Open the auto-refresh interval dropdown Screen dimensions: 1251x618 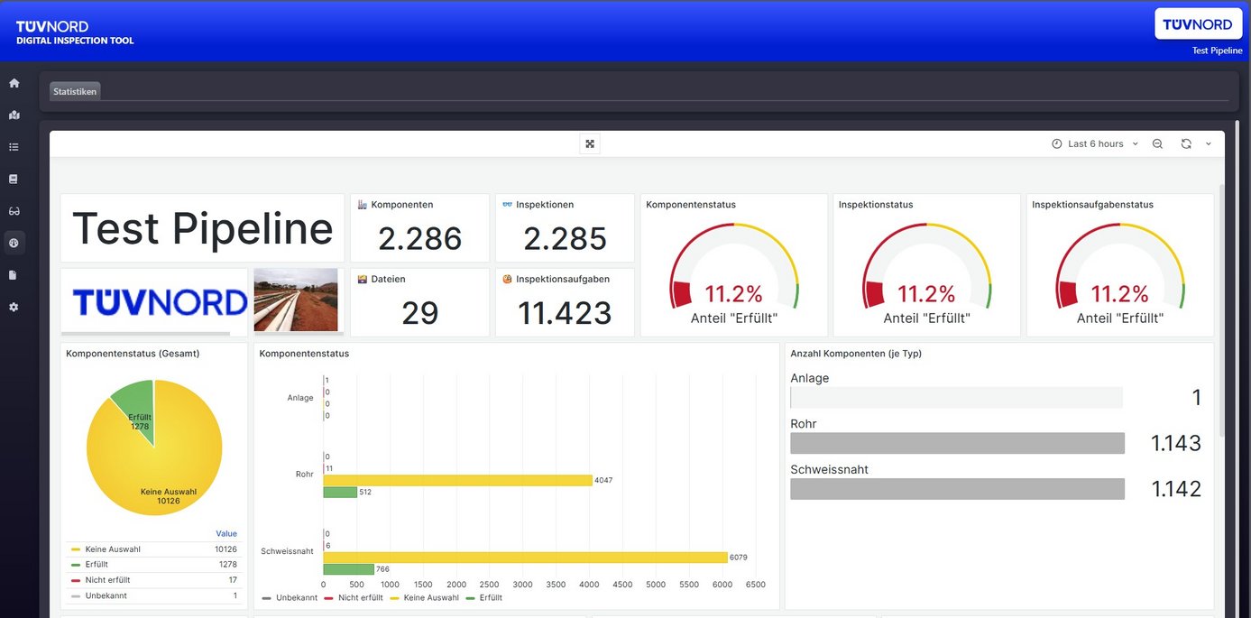pyautogui.click(x=1209, y=143)
